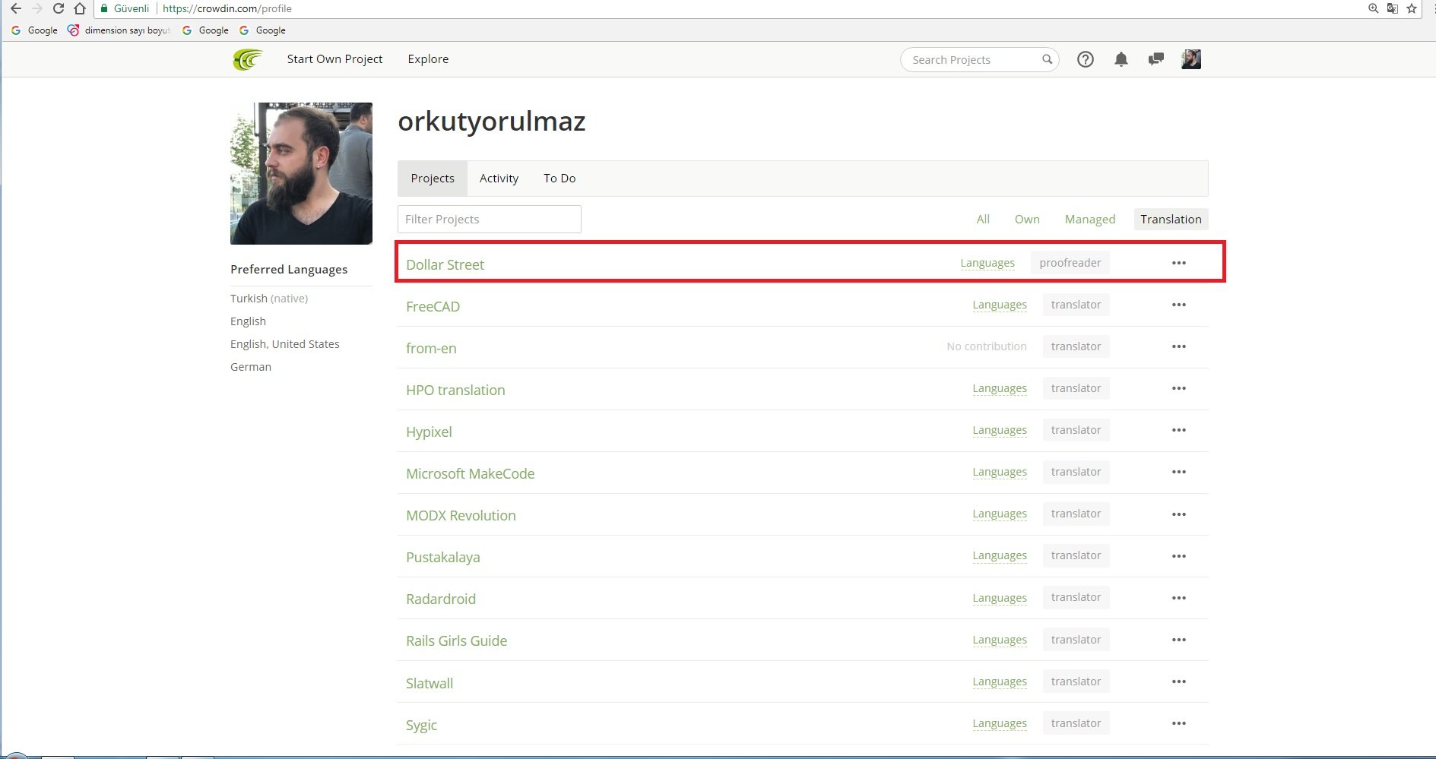Open the three-dot menu for Hypixel
The height and width of the screenshot is (759, 1436).
tap(1179, 430)
